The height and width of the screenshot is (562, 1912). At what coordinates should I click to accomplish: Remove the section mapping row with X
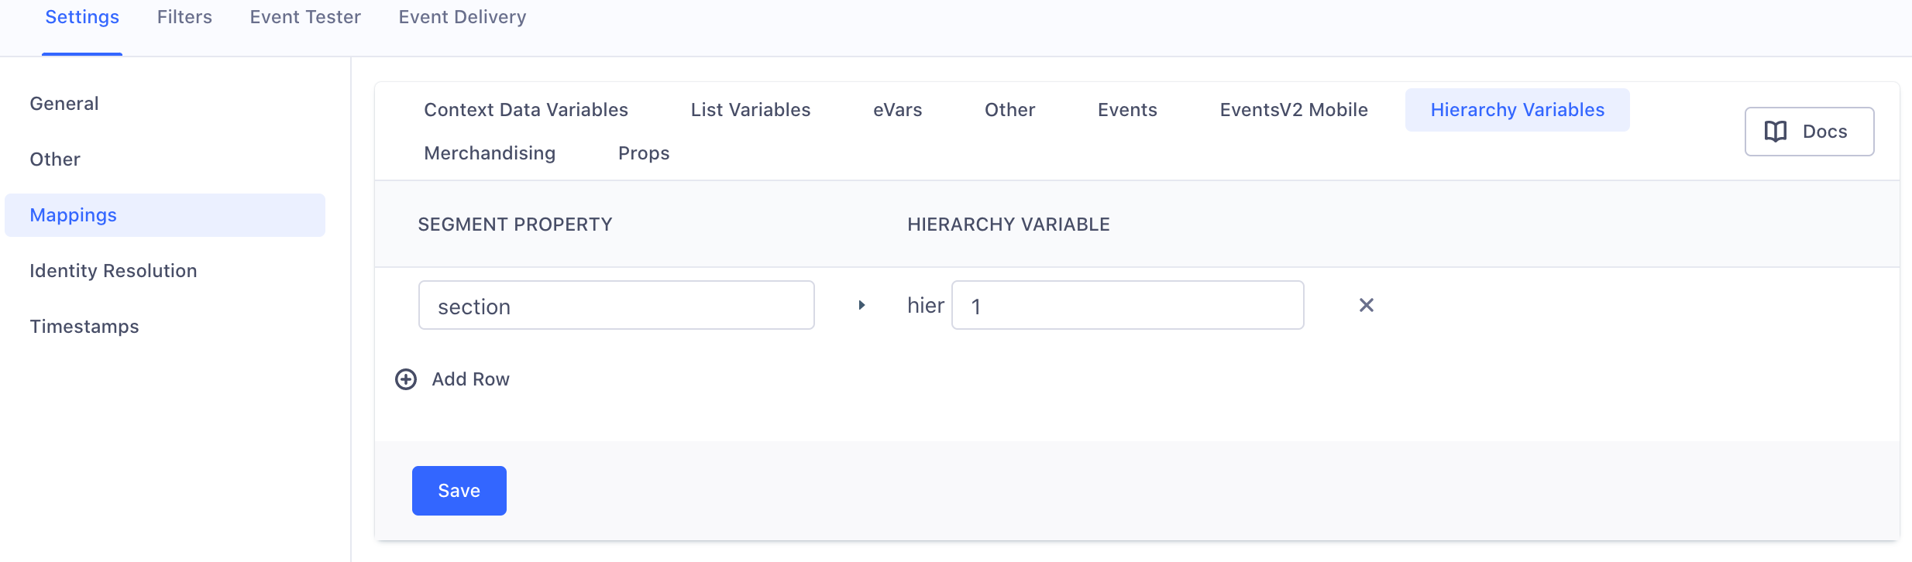[1366, 305]
